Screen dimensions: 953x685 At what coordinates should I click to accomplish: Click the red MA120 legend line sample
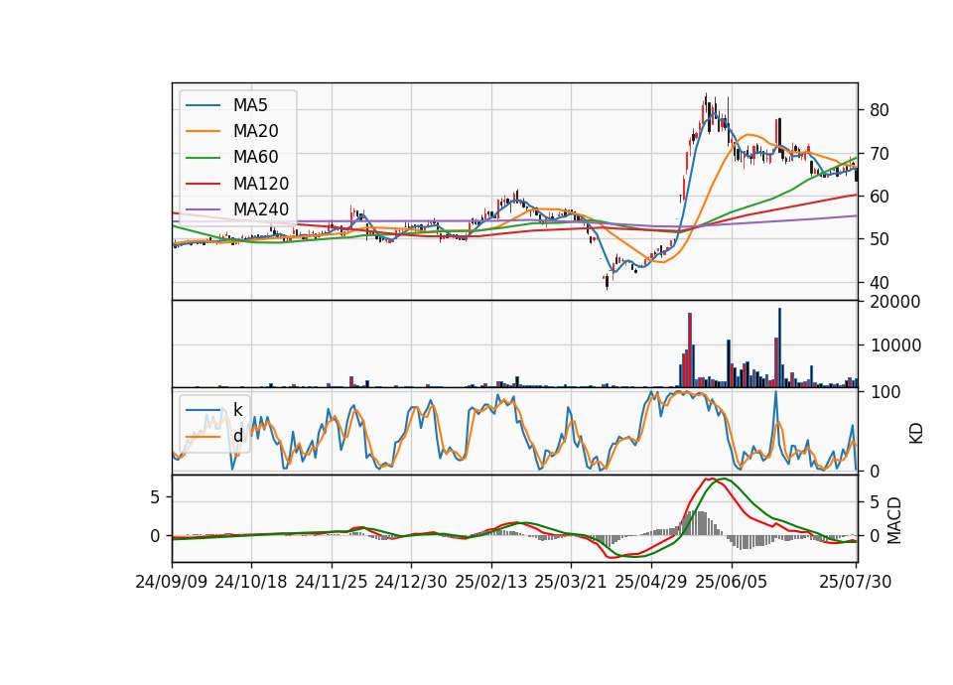(203, 184)
